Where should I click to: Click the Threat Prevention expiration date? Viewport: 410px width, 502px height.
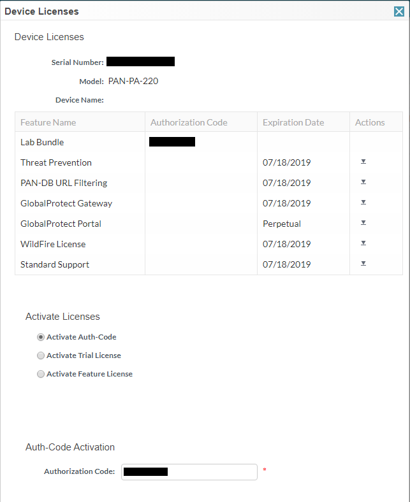286,162
